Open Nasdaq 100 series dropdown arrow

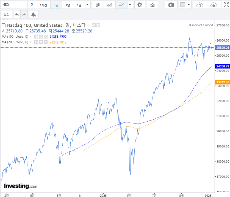click(x=88, y=25)
